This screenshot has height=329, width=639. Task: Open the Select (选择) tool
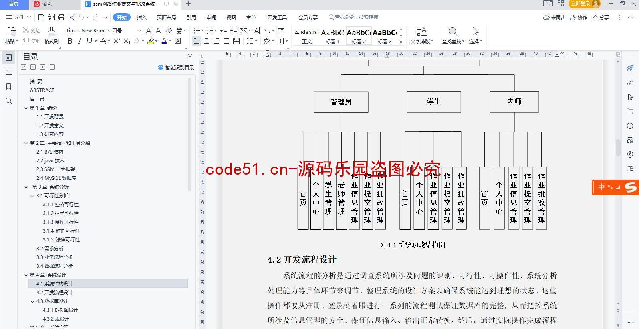(x=475, y=35)
